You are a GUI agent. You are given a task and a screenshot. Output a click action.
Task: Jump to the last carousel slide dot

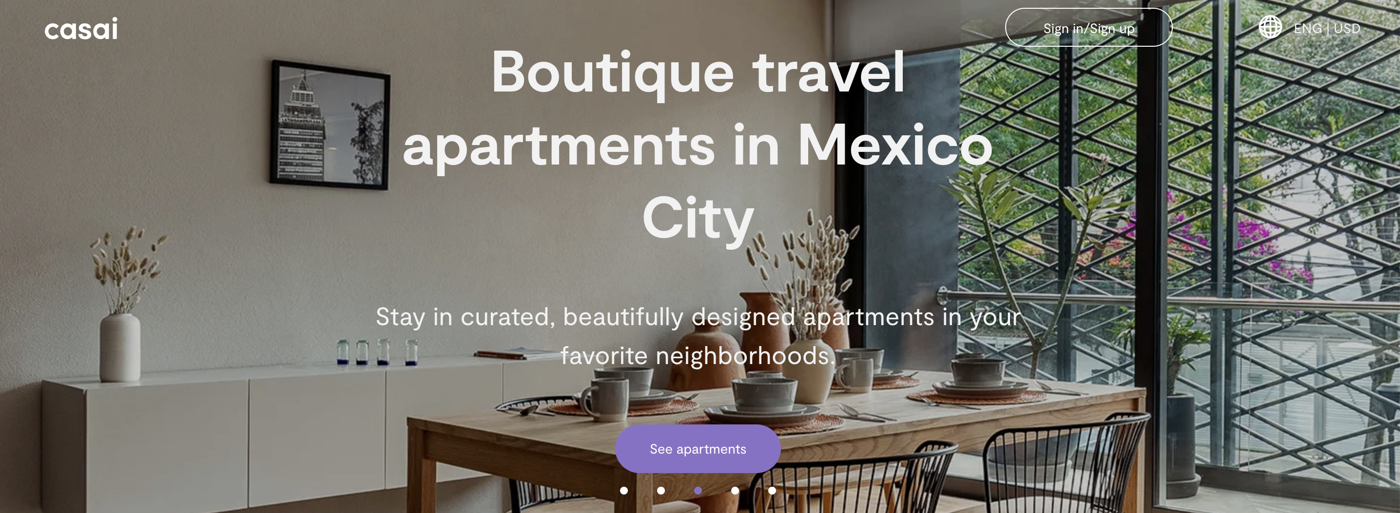click(772, 491)
